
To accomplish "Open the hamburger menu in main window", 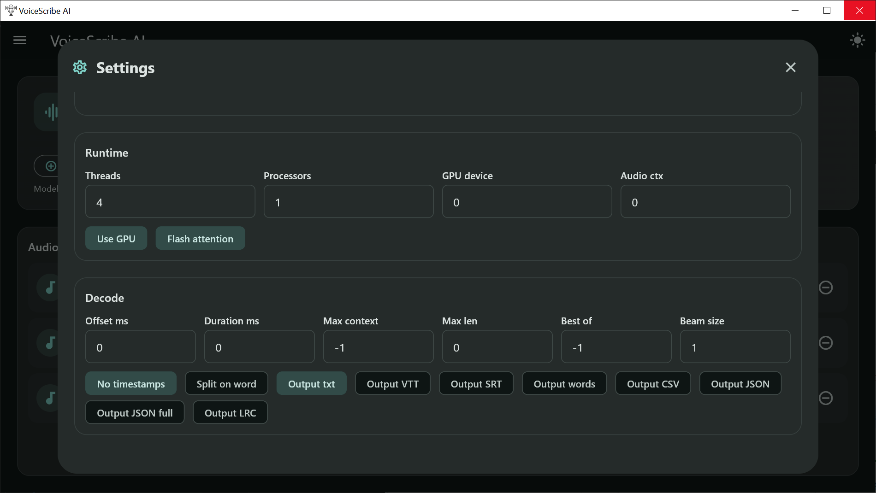I will point(20,41).
